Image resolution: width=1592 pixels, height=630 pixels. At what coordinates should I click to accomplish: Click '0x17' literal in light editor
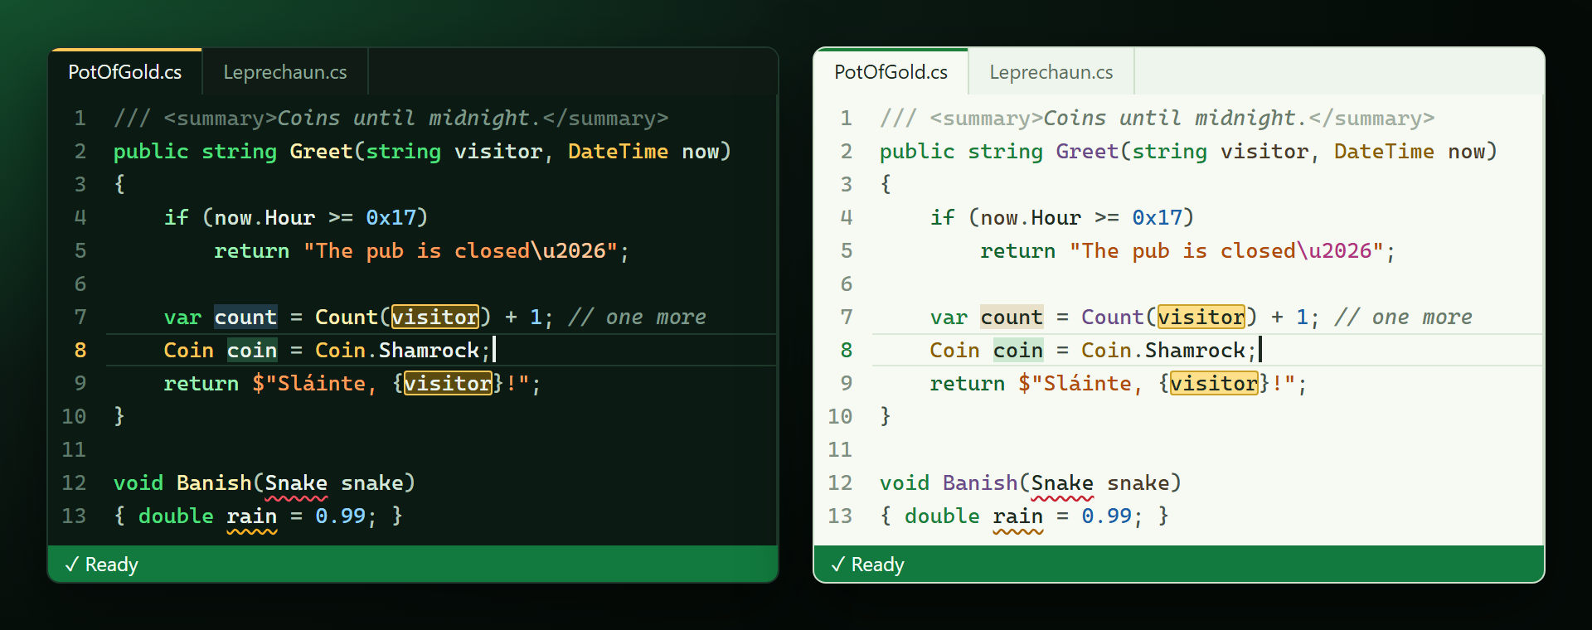click(1158, 217)
